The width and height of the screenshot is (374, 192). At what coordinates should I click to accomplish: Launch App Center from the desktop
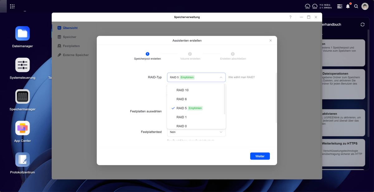tap(22, 132)
